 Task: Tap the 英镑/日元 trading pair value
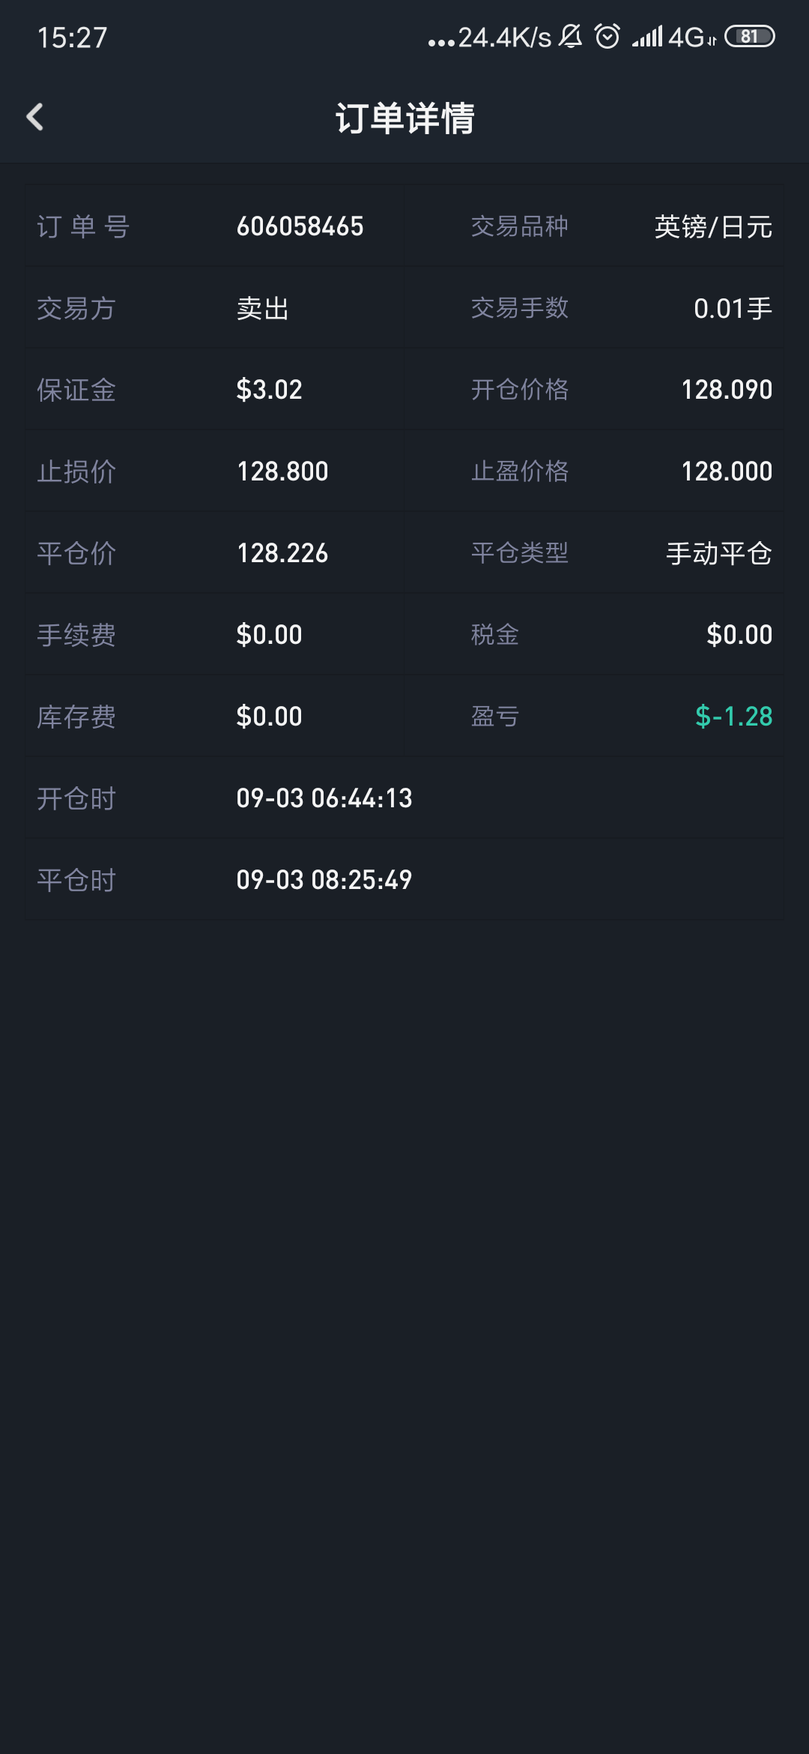point(712,226)
